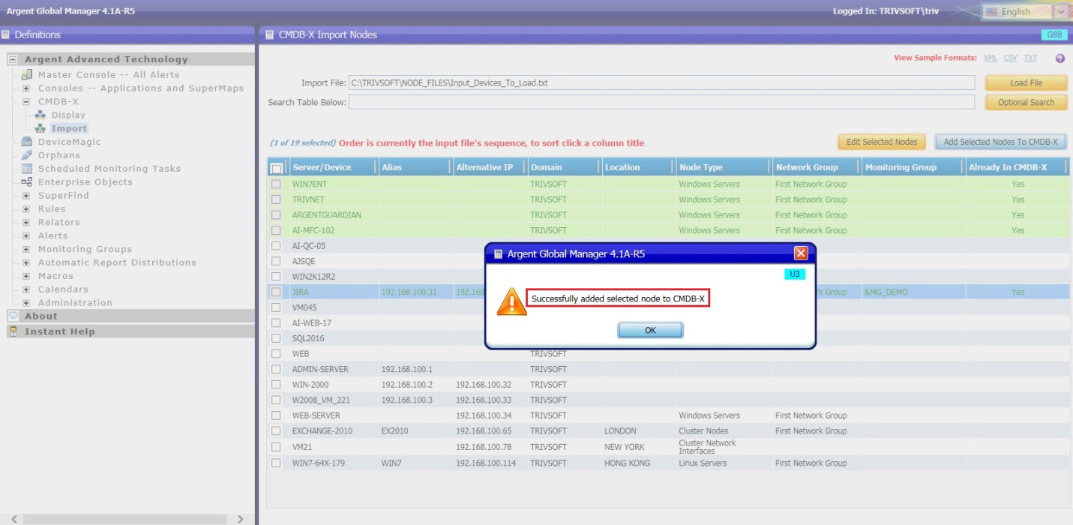Open the English language dropdown
This screenshot has width=1073, height=525.
(x=1060, y=11)
